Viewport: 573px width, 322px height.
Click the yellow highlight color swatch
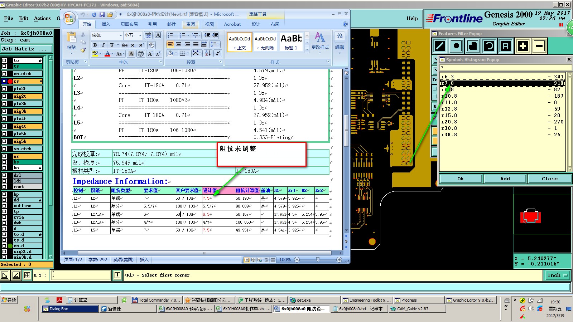click(x=95, y=54)
